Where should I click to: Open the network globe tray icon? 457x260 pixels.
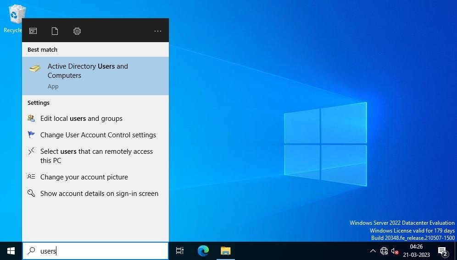[x=384, y=251]
